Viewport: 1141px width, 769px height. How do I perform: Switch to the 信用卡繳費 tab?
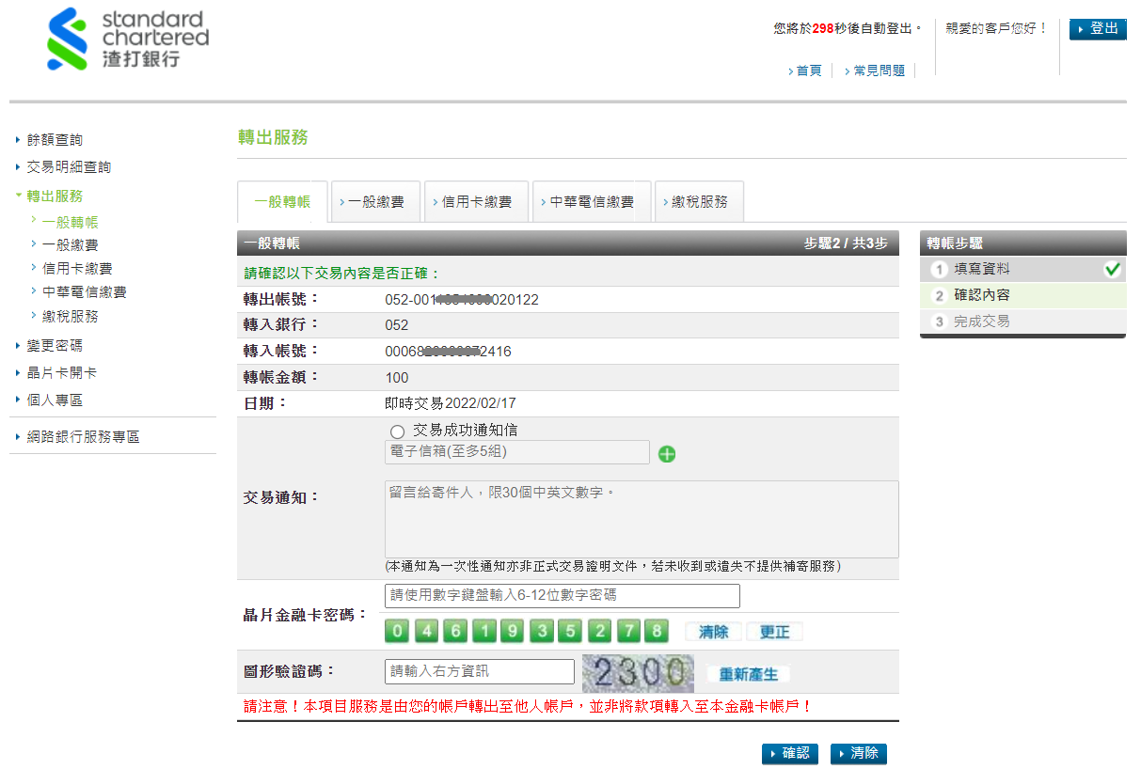click(476, 202)
